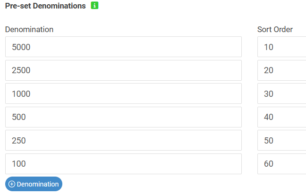Screen dimensions: 306x195
Task: Click the Sort Order column label
Action: 275,29
